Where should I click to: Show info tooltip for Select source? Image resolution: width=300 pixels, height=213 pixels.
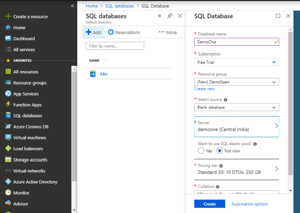[225, 100]
